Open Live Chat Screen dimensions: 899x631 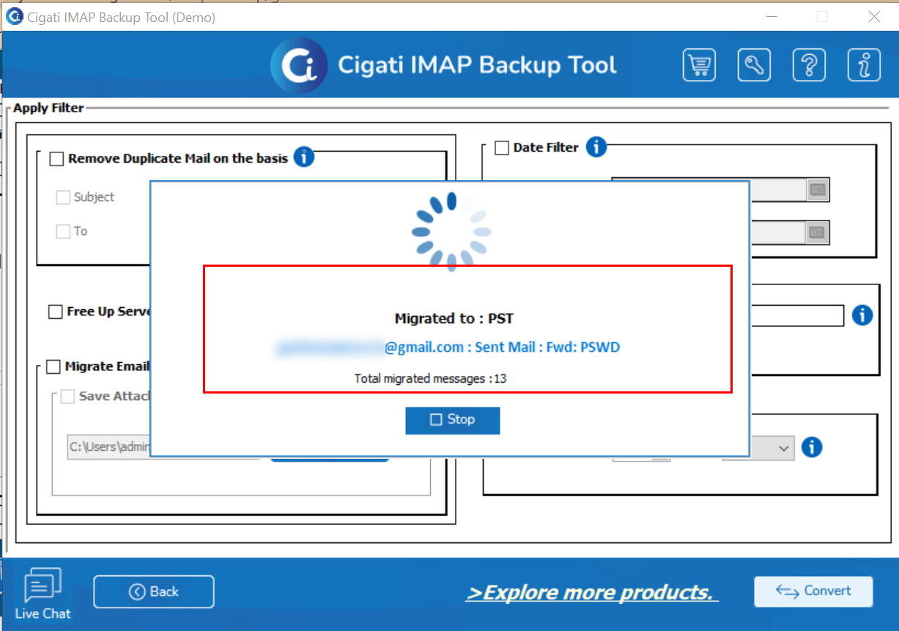click(43, 594)
